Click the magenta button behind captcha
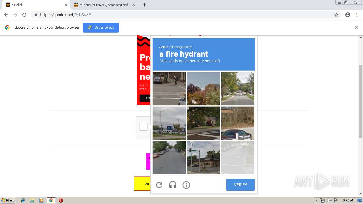 coord(148,161)
